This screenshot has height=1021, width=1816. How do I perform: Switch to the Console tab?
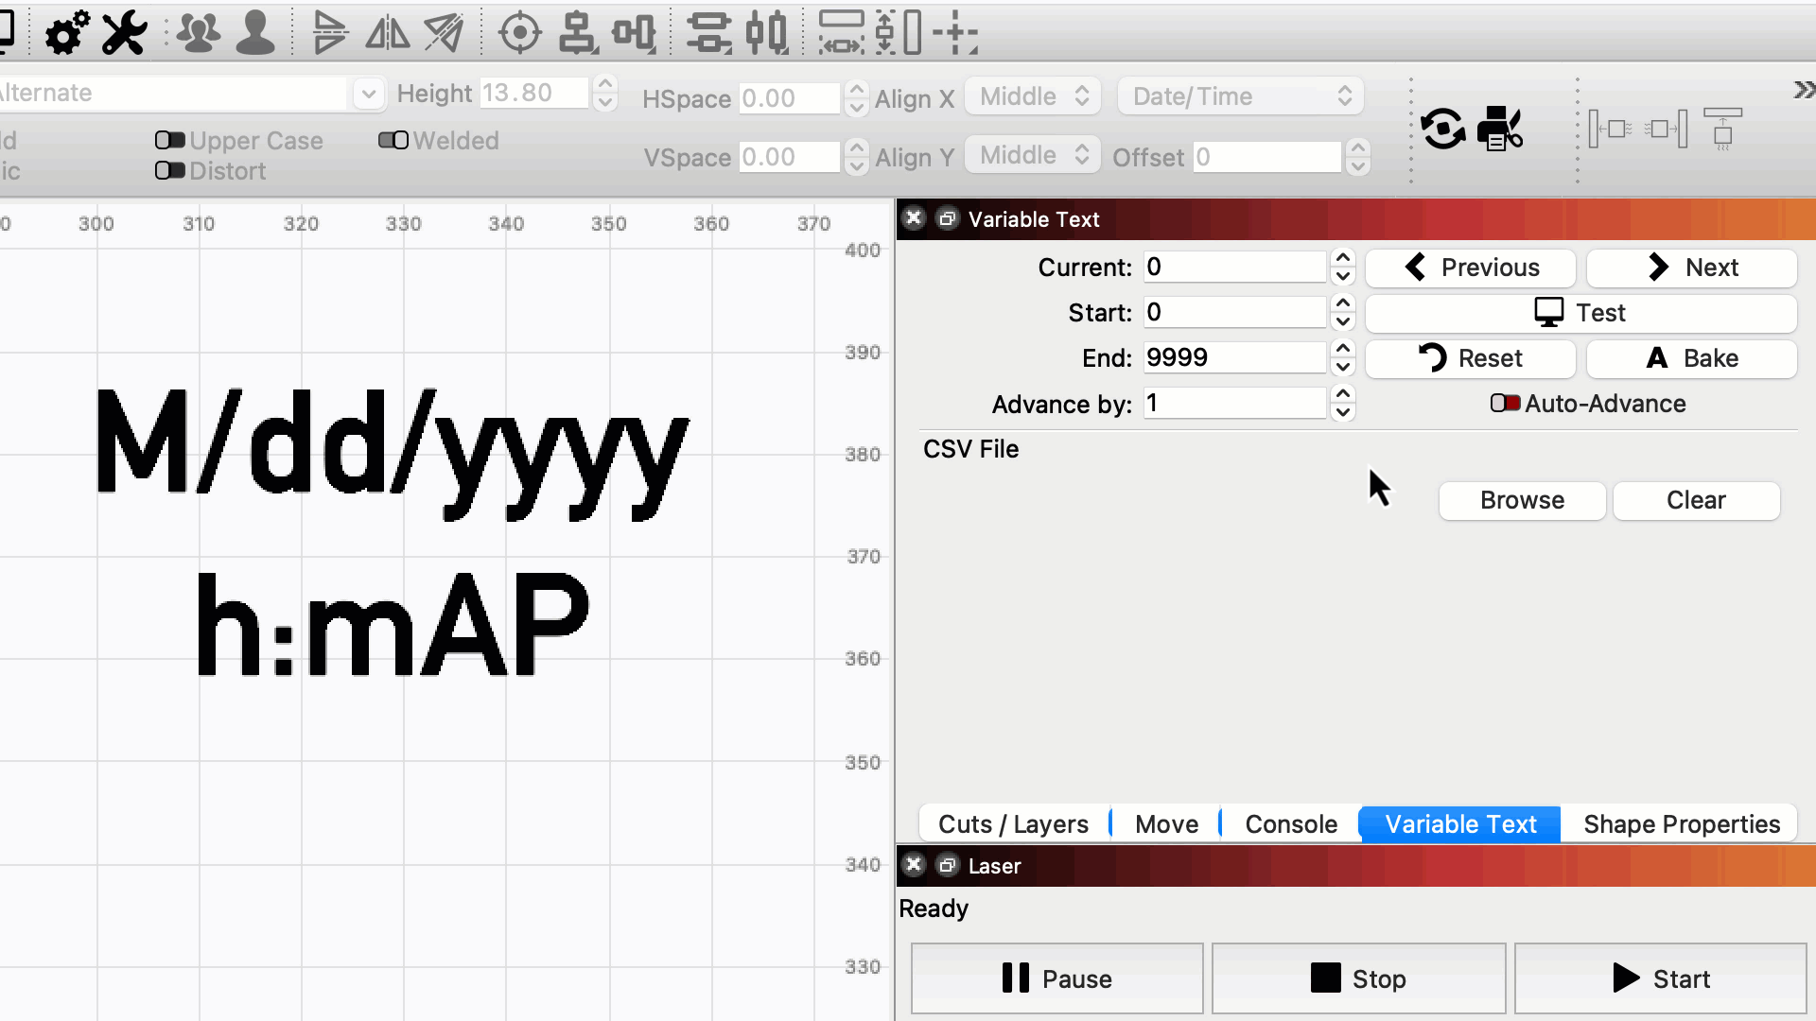tap(1289, 823)
